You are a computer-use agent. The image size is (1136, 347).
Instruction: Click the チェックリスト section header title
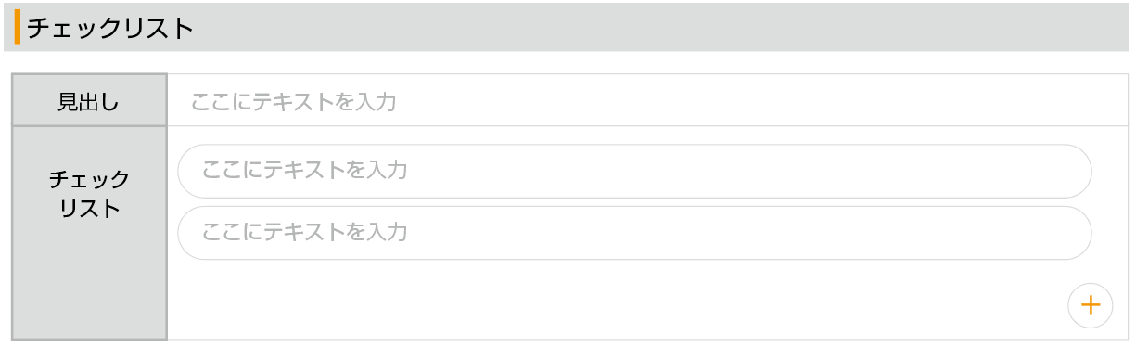tap(110, 28)
